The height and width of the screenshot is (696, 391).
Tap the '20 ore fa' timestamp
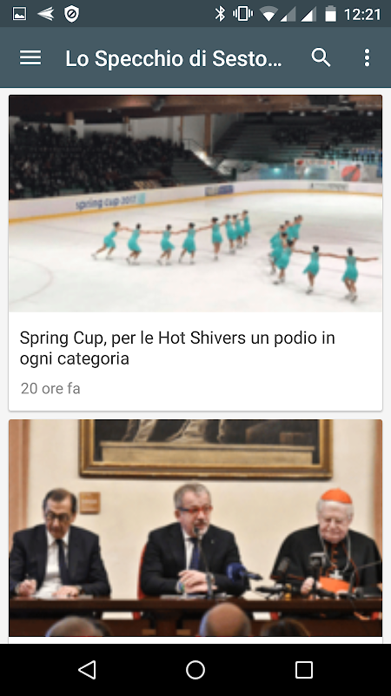pos(50,388)
